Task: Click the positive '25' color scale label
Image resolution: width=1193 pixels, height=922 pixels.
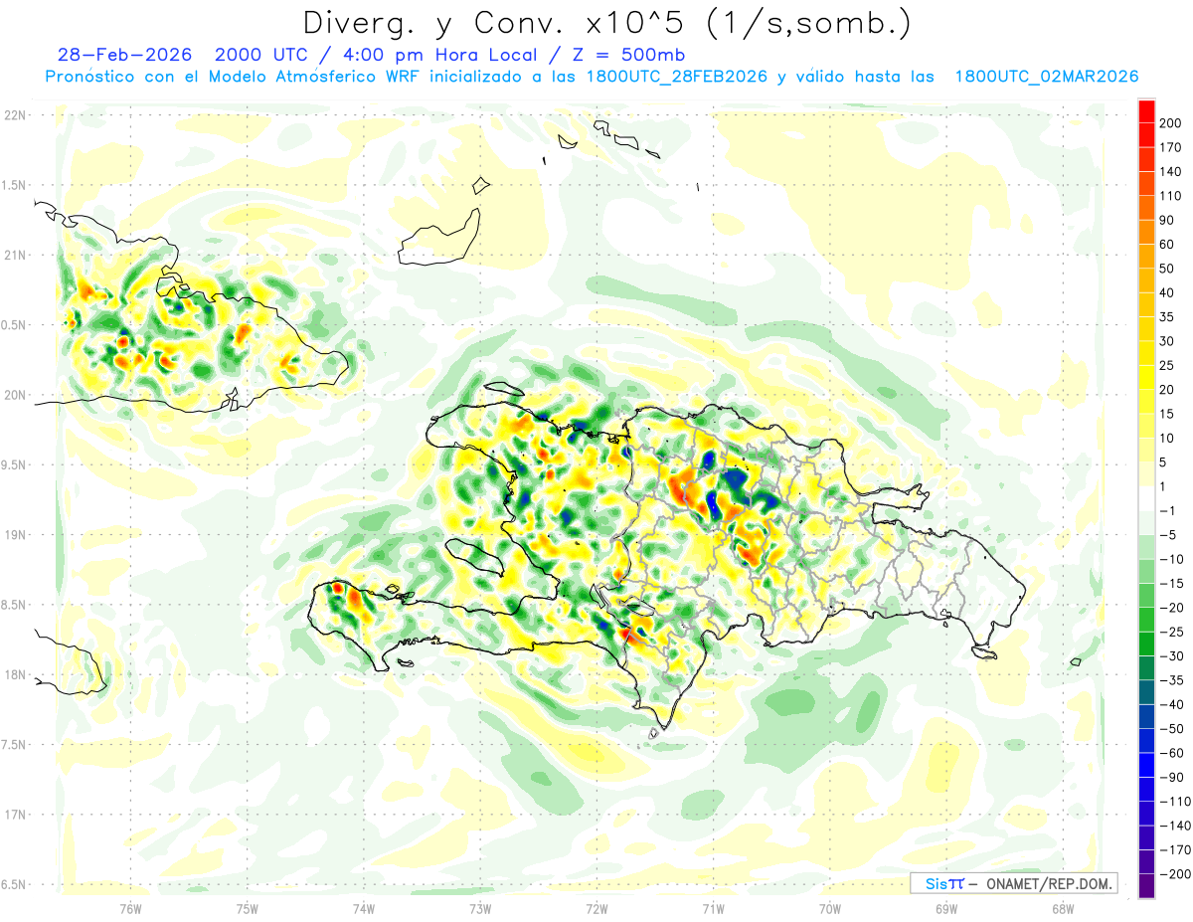Action: [1167, 366]
